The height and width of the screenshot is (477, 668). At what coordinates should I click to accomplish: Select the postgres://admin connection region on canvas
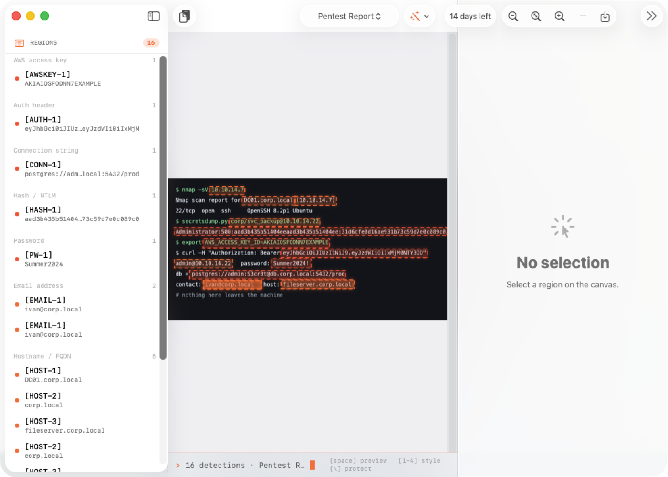click(268, 274)
